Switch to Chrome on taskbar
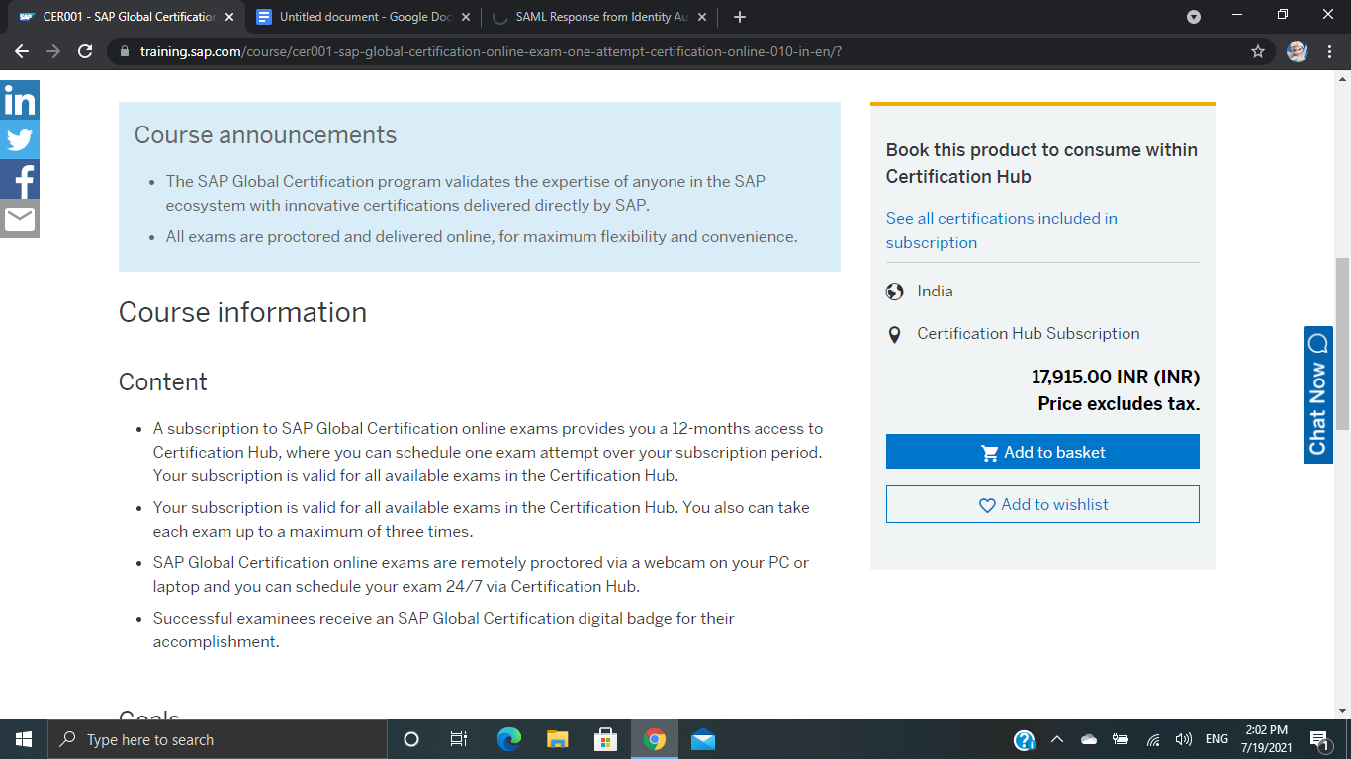 654,739
